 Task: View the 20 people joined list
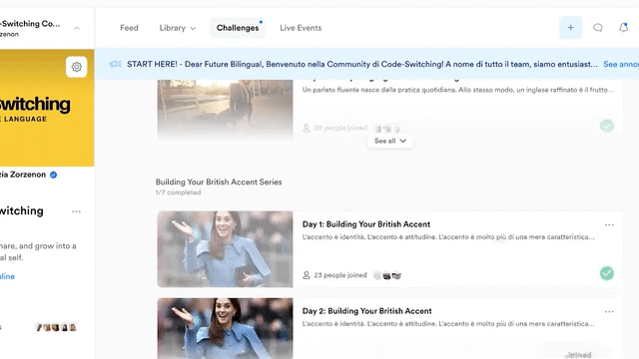[x=340, y=128]
